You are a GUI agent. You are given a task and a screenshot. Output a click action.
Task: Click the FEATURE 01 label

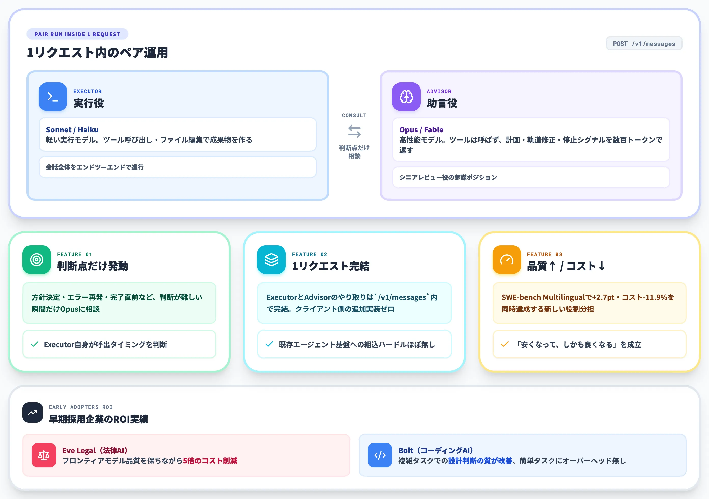coord(74,254)
